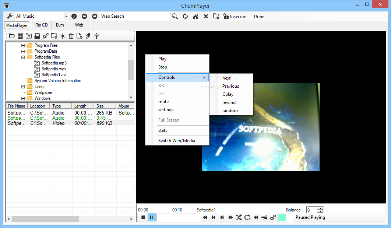
Task: Open playback gears settings icon
Action: 273,217
